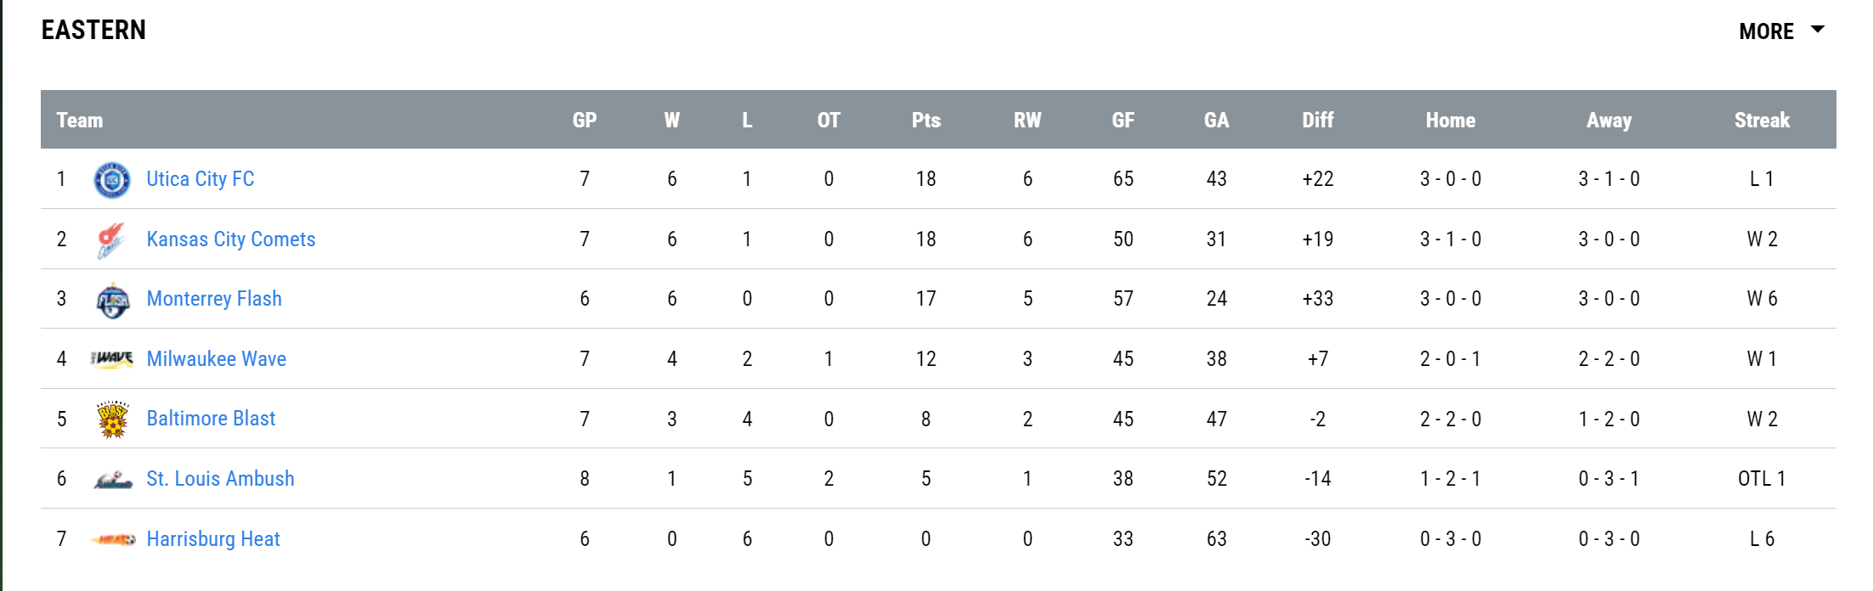Image resolution: width=1873 pixels, height=591 pixels.
Task: Go to the Monterrey Flash page
Action: pos(214,299)
